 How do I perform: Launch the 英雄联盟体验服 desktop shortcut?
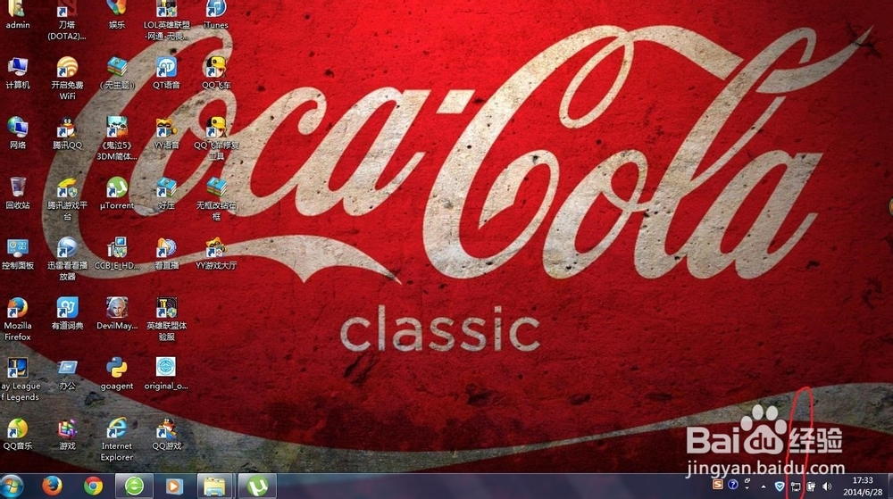click(166, 319)
